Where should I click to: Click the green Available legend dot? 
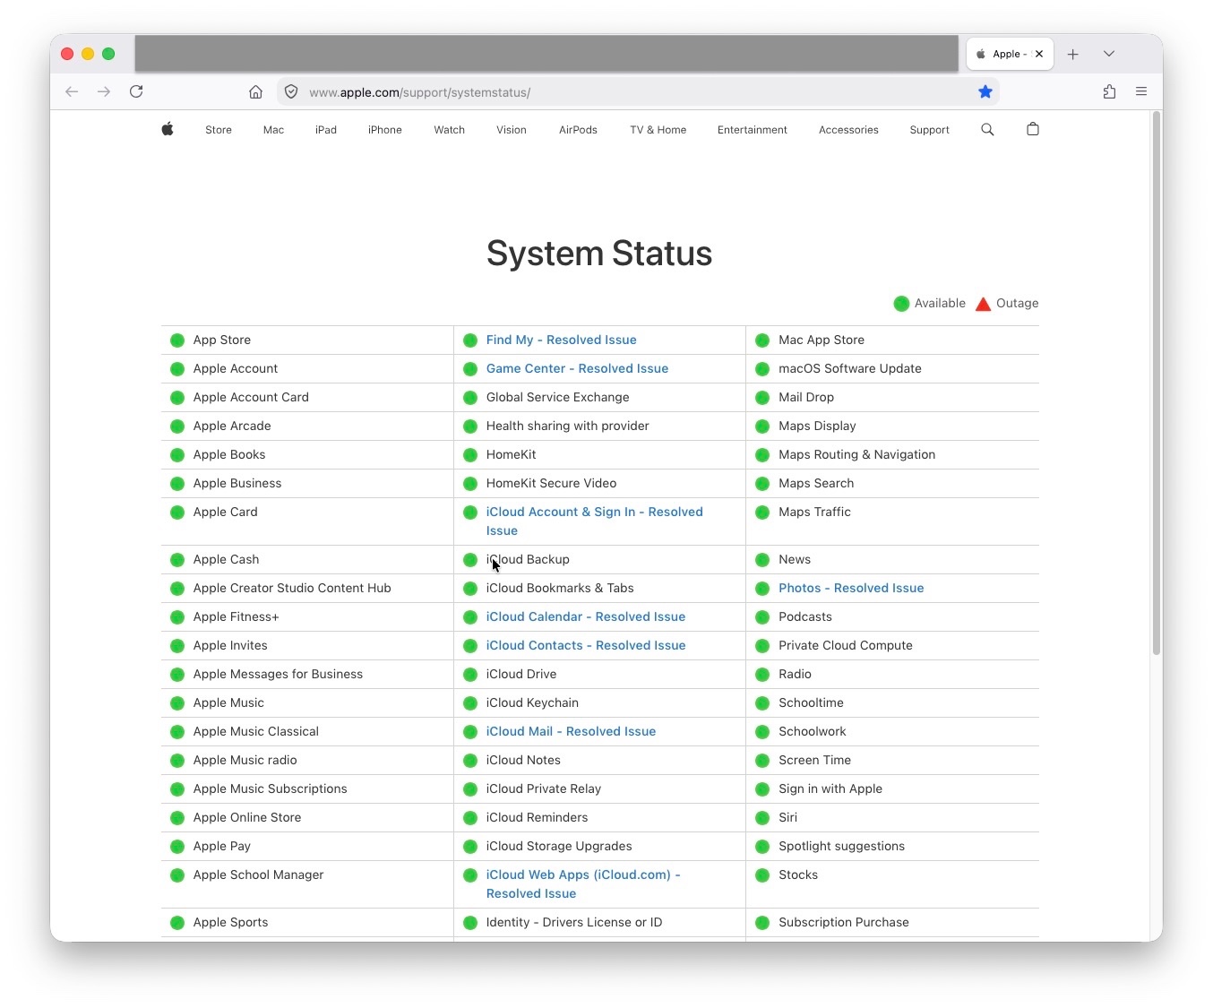(901, 304)
